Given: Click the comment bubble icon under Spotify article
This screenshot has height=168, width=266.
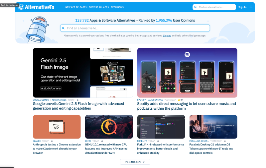Looking at the screenshot, I should (182, 100).
